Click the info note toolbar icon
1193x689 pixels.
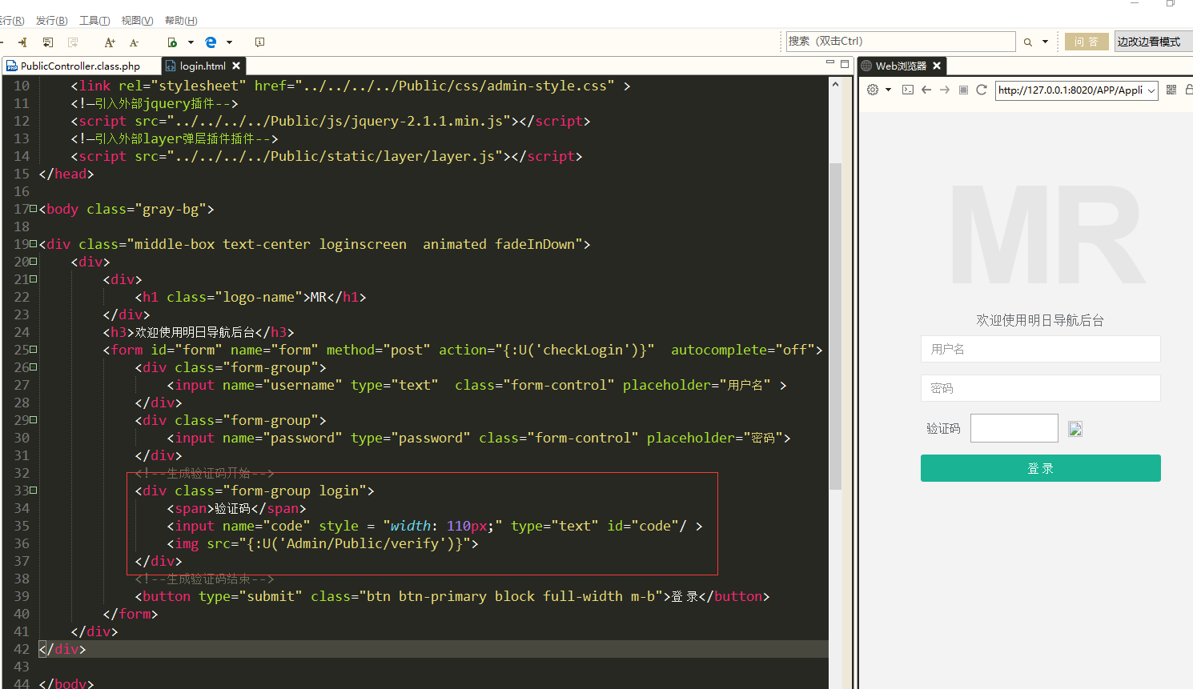tap(259, 42)
